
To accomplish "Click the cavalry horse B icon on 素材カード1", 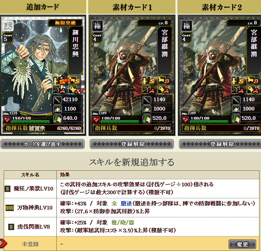I will 164,80.
